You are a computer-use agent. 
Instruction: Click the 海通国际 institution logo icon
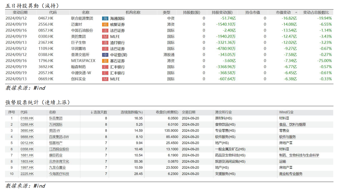[x=105, y=18]
